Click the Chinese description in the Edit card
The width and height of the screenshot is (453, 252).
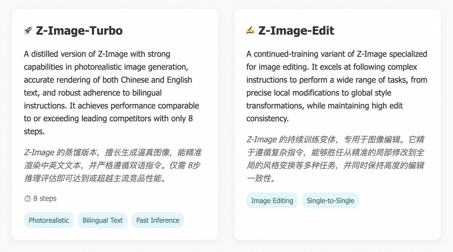[x=335, y=159]
